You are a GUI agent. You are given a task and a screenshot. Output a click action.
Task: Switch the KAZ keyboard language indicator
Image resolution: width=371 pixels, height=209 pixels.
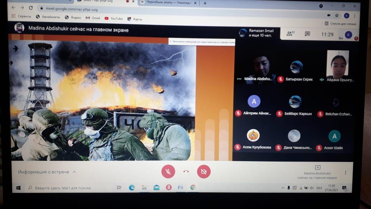[x=319, y=188]
